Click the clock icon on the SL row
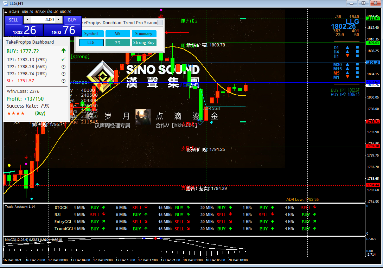 64,81
